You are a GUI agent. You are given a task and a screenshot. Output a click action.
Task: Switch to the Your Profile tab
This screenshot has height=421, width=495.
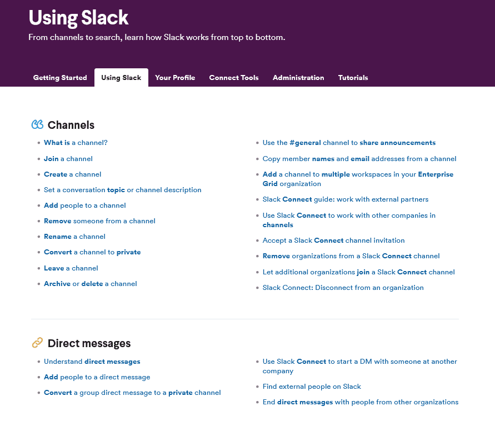175,78
